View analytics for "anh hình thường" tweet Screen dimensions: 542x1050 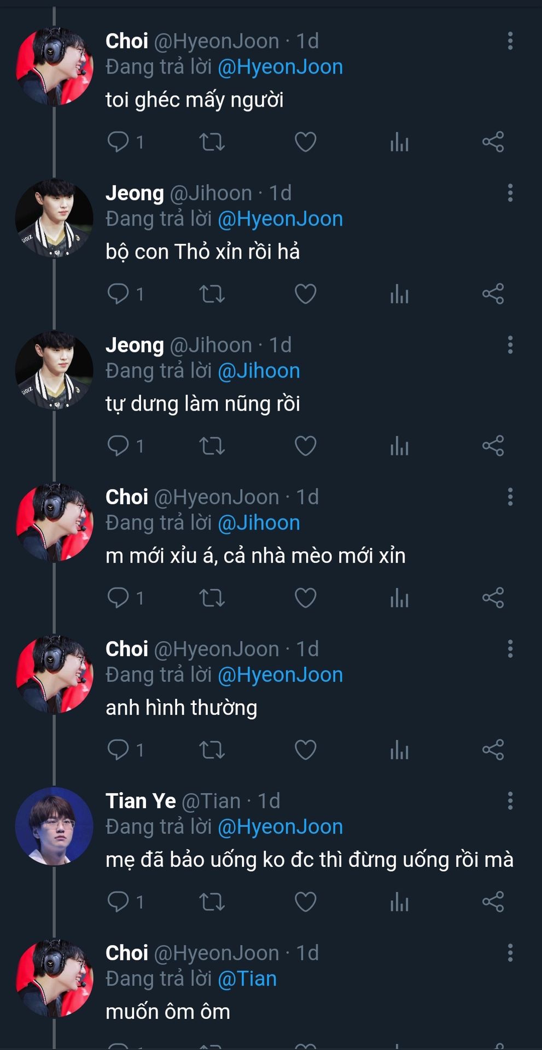point(399,750)
